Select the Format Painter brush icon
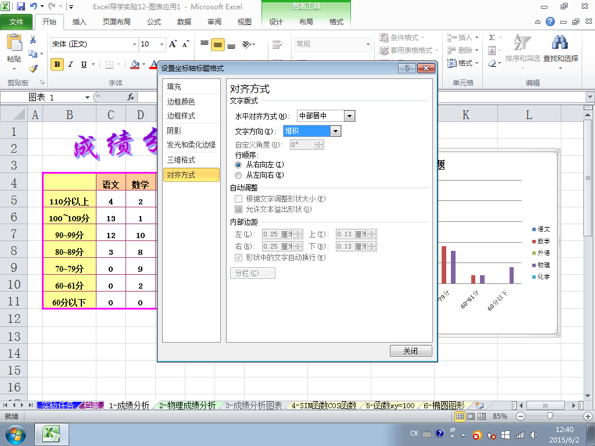Viewport: 595px width, 446px height. pos(33,69)
